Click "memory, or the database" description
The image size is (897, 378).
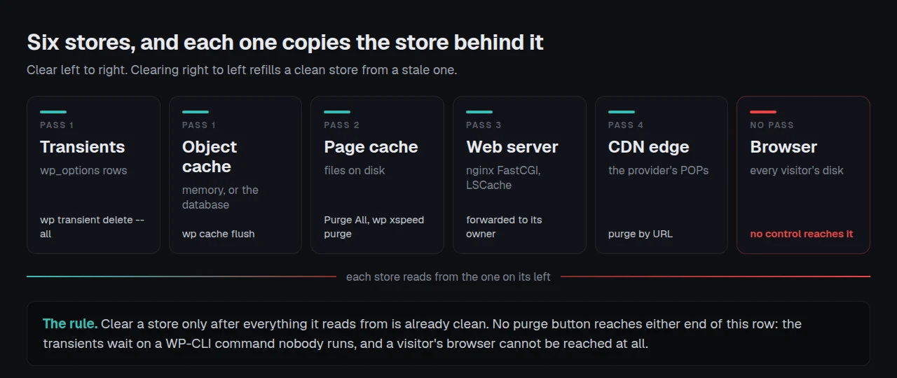[x=220, y=197]
